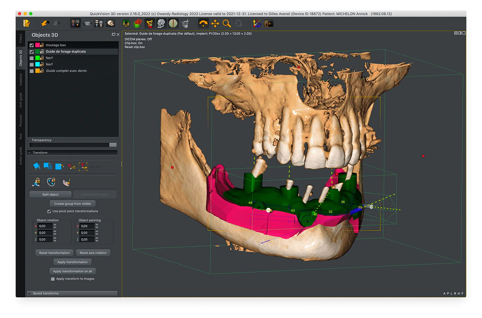The image size is (482, 318).
Task: Click the axis orientation icon on the toolbar
Action: [256, 23]
